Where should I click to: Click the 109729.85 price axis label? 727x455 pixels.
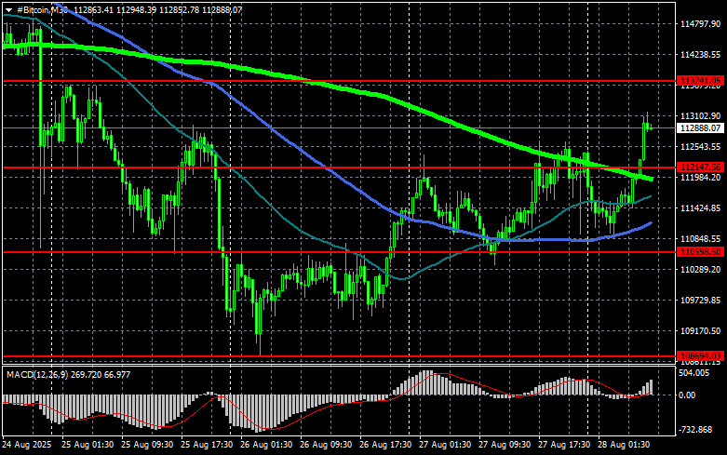click(x=700, y=301)
